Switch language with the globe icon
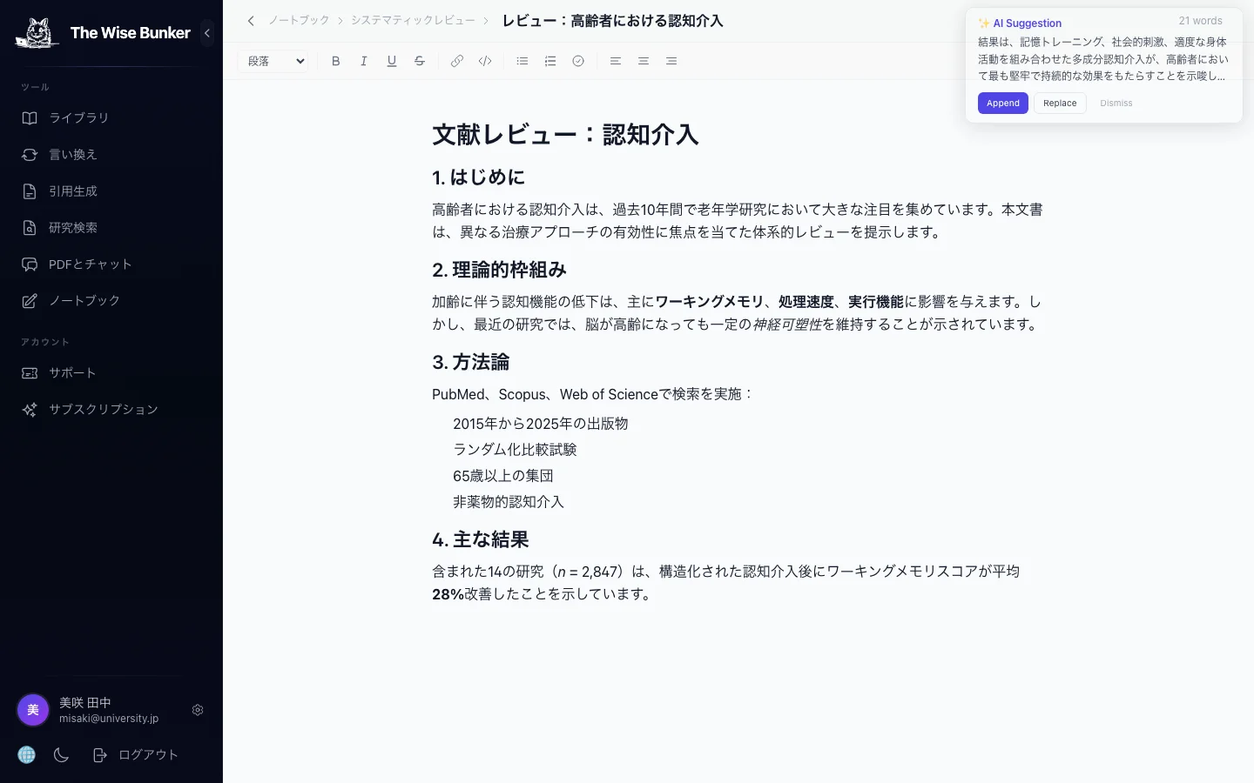This screenshot has width=1254, height=783. [26, 754]
